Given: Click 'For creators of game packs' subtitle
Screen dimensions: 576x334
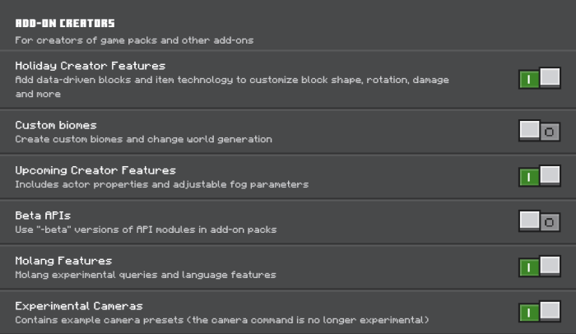Looking at the screenshot, I should 134,39.
